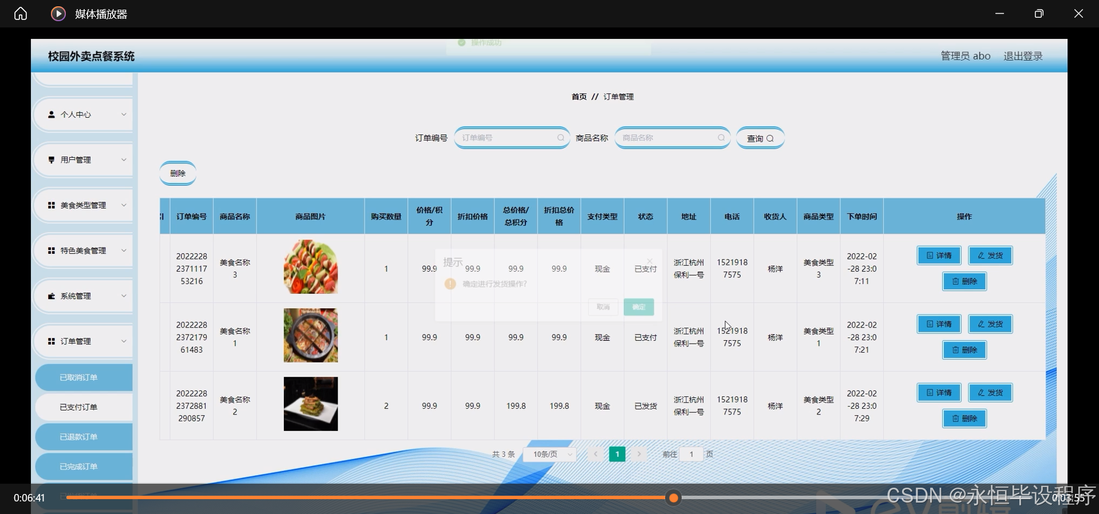This screenshot has height=514, width=1099.
Task: Click 详情 for order 美食名称3
Action: (x=939, y=256)
